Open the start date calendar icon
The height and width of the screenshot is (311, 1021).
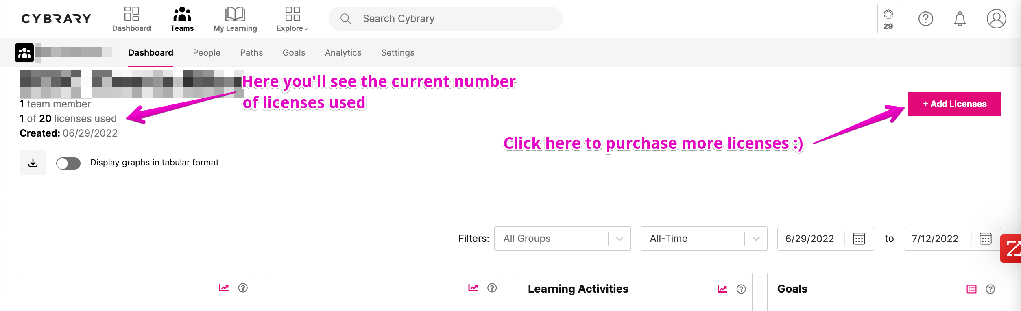[x=859, y=239]
